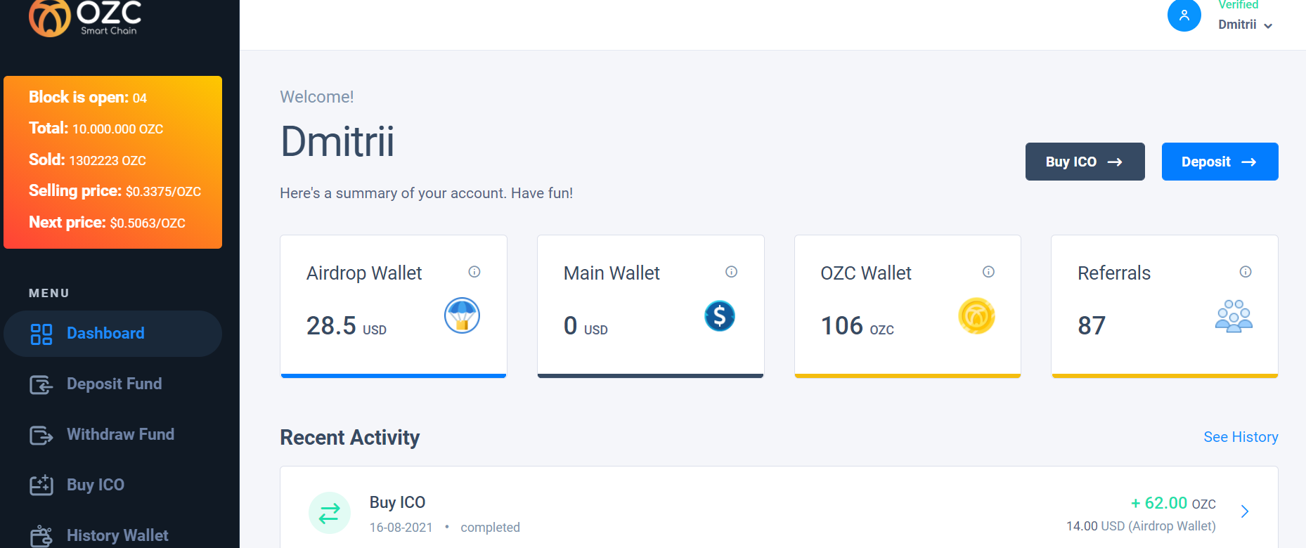The height and width of the screenshot is (548, 1306).
Task: Click the dark Buy ICO button
Action: point(1085,162)
